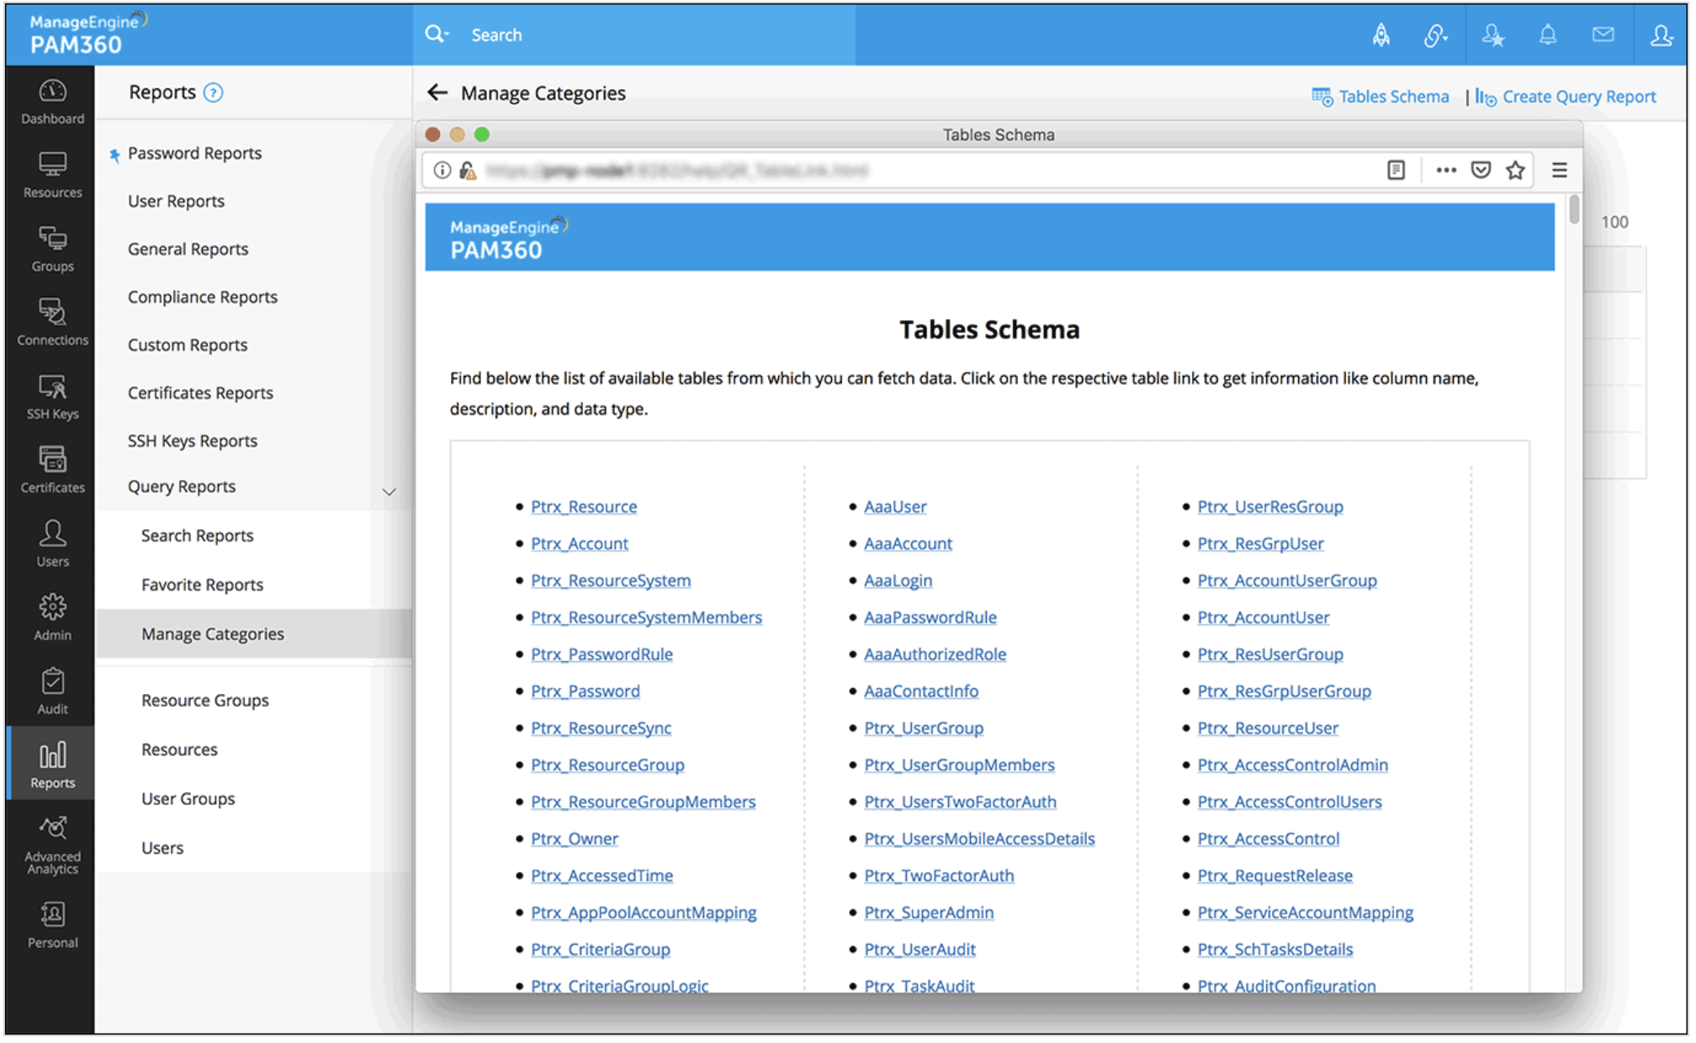
Task: Bookmark page with the star icon
Action: click(1515, 171)
